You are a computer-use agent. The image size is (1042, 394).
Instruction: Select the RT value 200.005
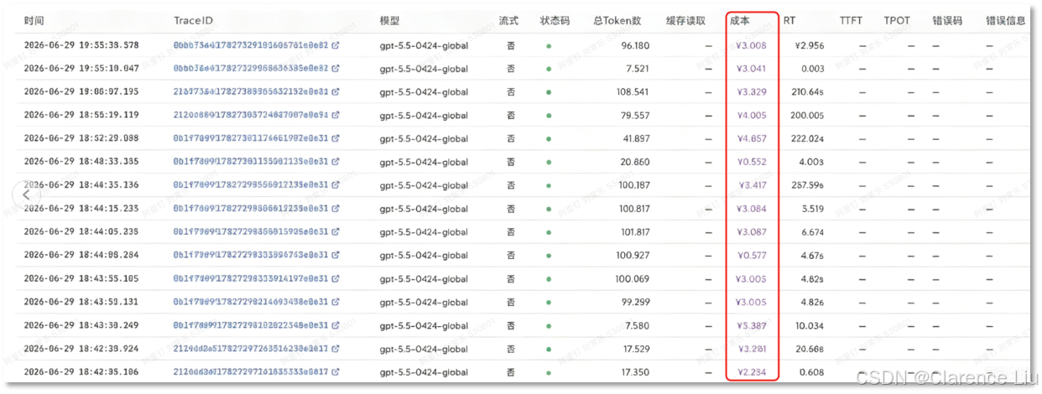point(808,116)
